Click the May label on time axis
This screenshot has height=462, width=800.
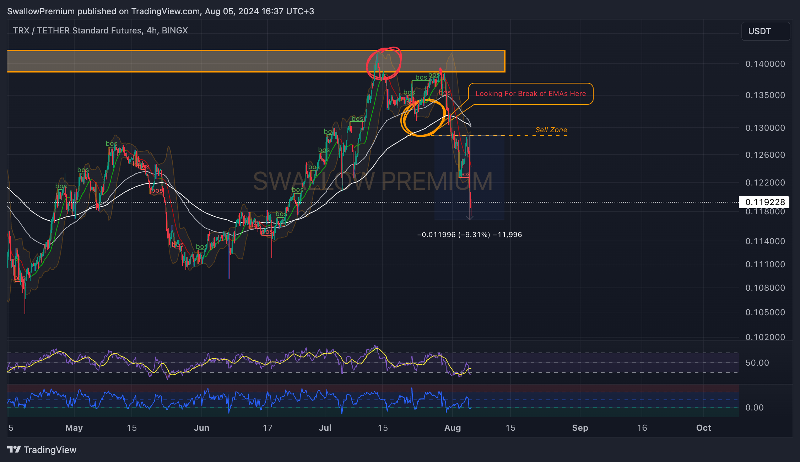point(74,428)
